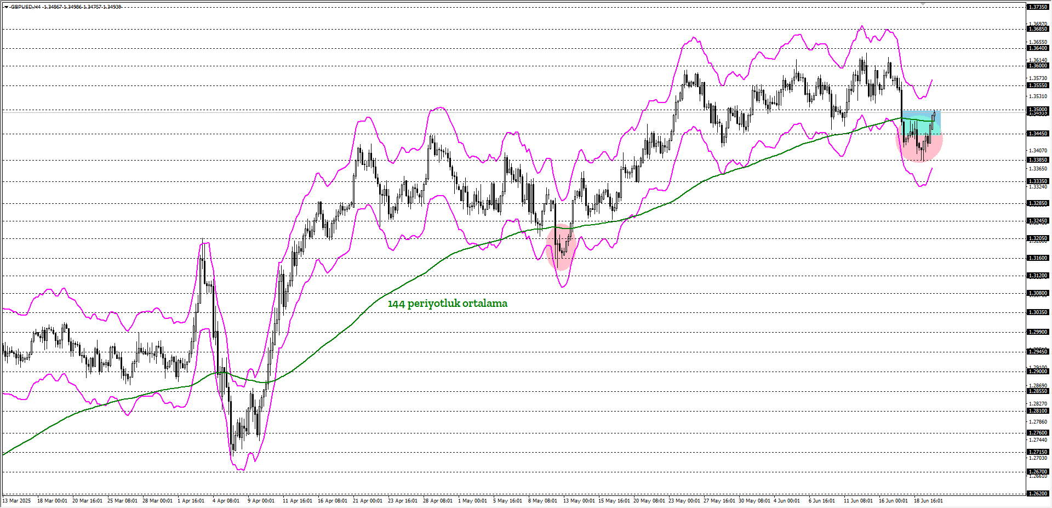Click the '9 Apr 00:01' time label

[261, 501]
